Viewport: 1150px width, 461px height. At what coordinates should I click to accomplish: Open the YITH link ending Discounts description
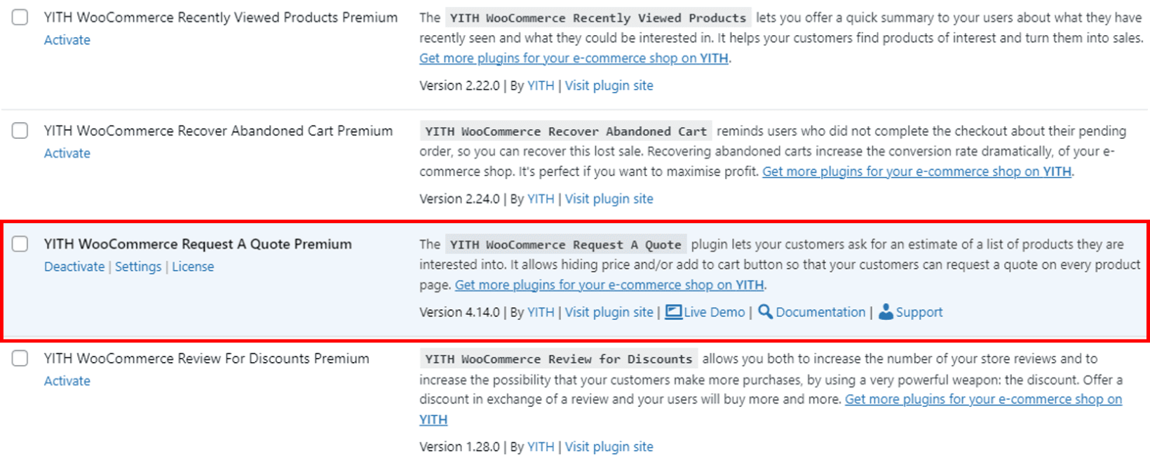click(x=433, y=419)
